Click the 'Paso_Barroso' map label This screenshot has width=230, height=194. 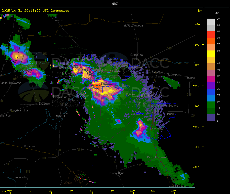(156, 157)
